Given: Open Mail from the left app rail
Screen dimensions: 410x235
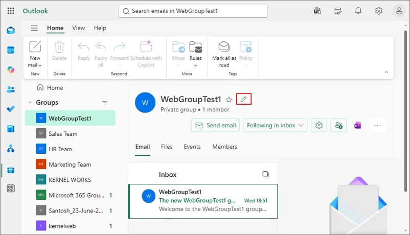Looking at the screenshot, I should coord(11,30).
